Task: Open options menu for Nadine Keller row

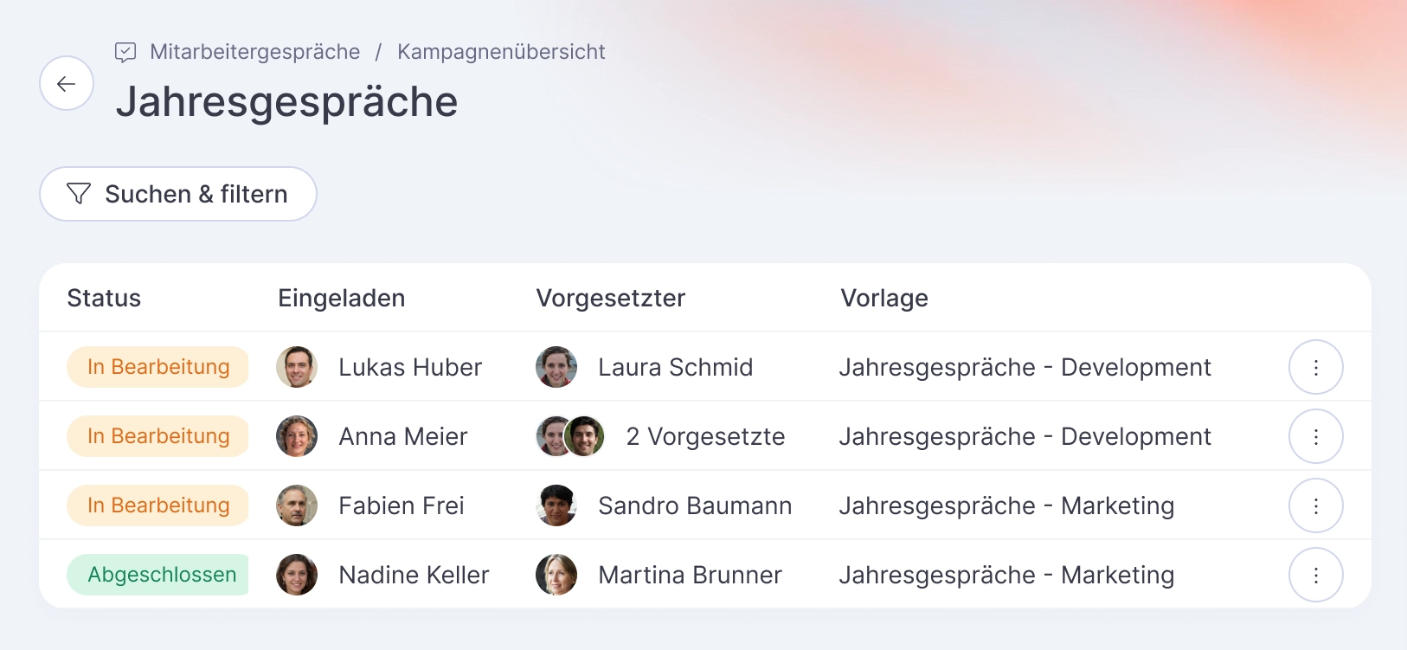Action: (1315, 575)
